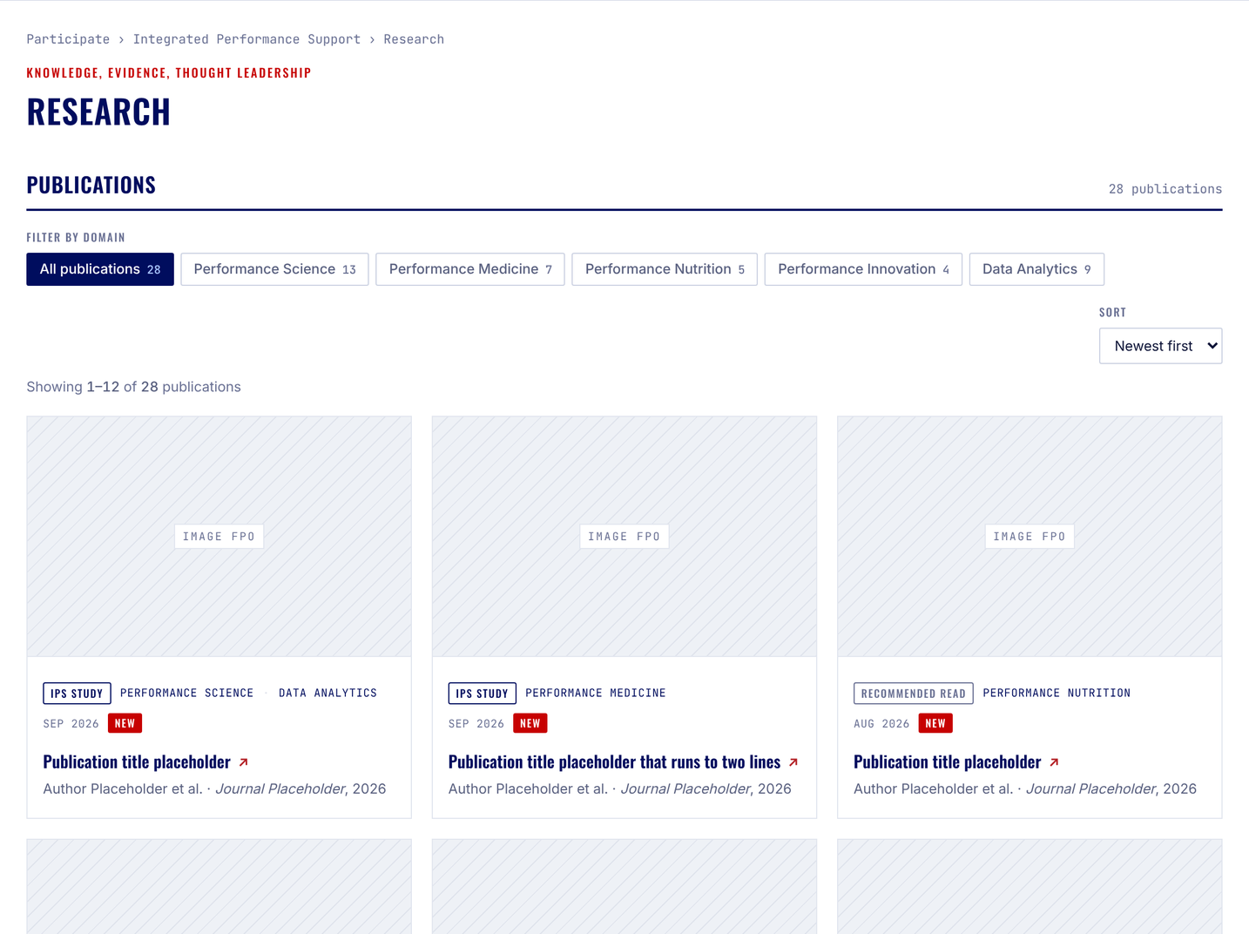The width and height of the screenshot is (1249, 934).
Task: Click external arrow icon on Aug 2026 card
Action: (1054, 762)
